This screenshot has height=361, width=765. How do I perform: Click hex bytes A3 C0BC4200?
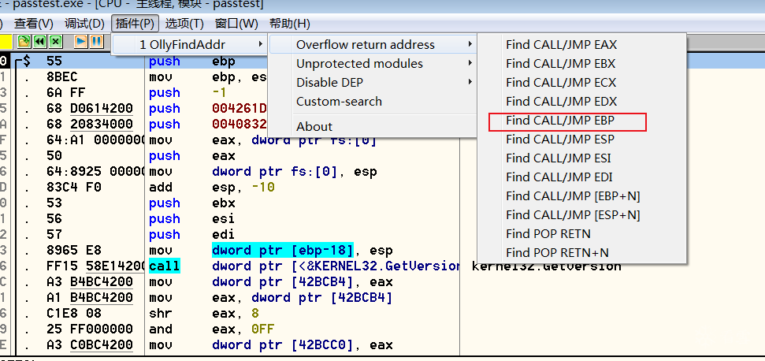(x=90, y=345)
